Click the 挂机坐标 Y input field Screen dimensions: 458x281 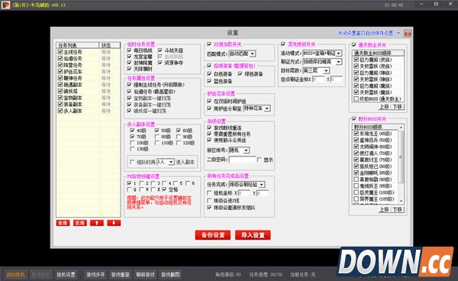click(x=263, y=193)
